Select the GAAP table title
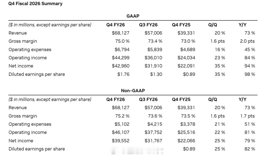The image size is (274, 157). [x=133, y=16]
